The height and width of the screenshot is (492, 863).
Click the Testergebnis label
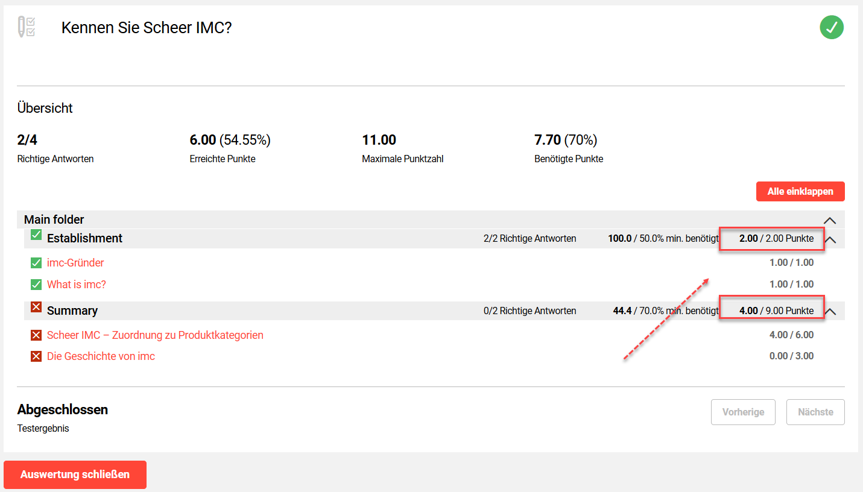(x=43, y=429)
